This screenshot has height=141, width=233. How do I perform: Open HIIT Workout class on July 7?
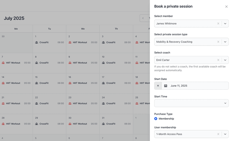click(x=16, y=63)
